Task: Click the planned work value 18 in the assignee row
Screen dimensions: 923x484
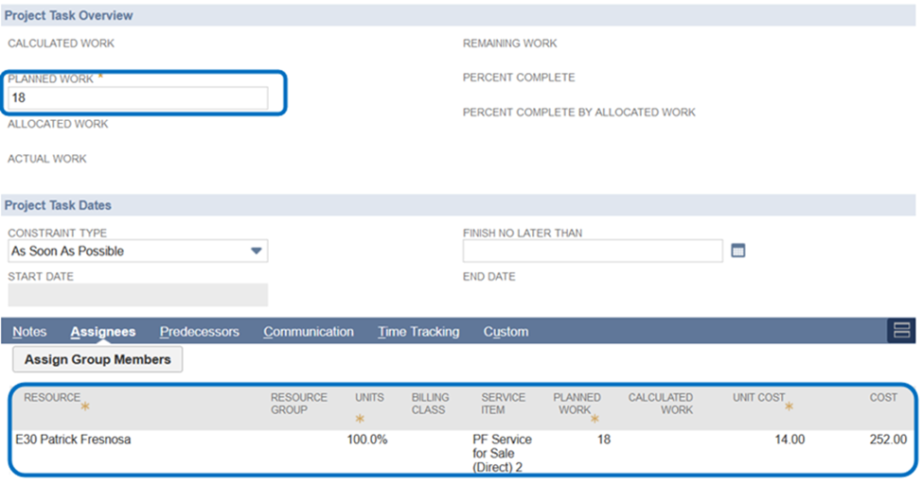Action: pos(604,440)
